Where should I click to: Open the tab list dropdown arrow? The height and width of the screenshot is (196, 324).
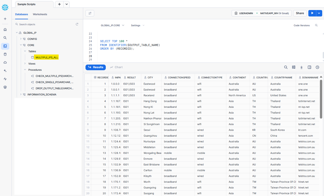66,4
